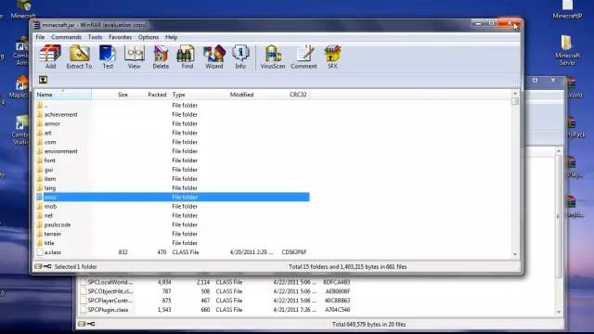594x334 pixels.
Task: Open the File menu
Action: click(x=40, y=37)
